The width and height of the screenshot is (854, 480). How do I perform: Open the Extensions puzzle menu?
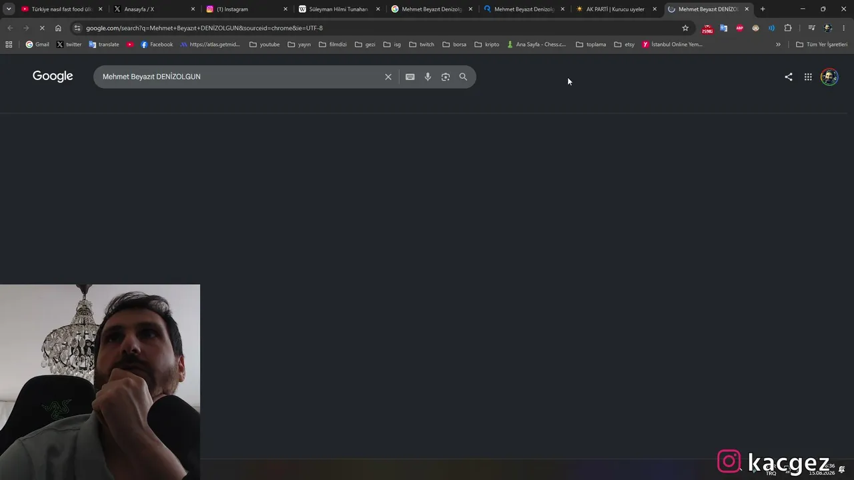point(788,28)
